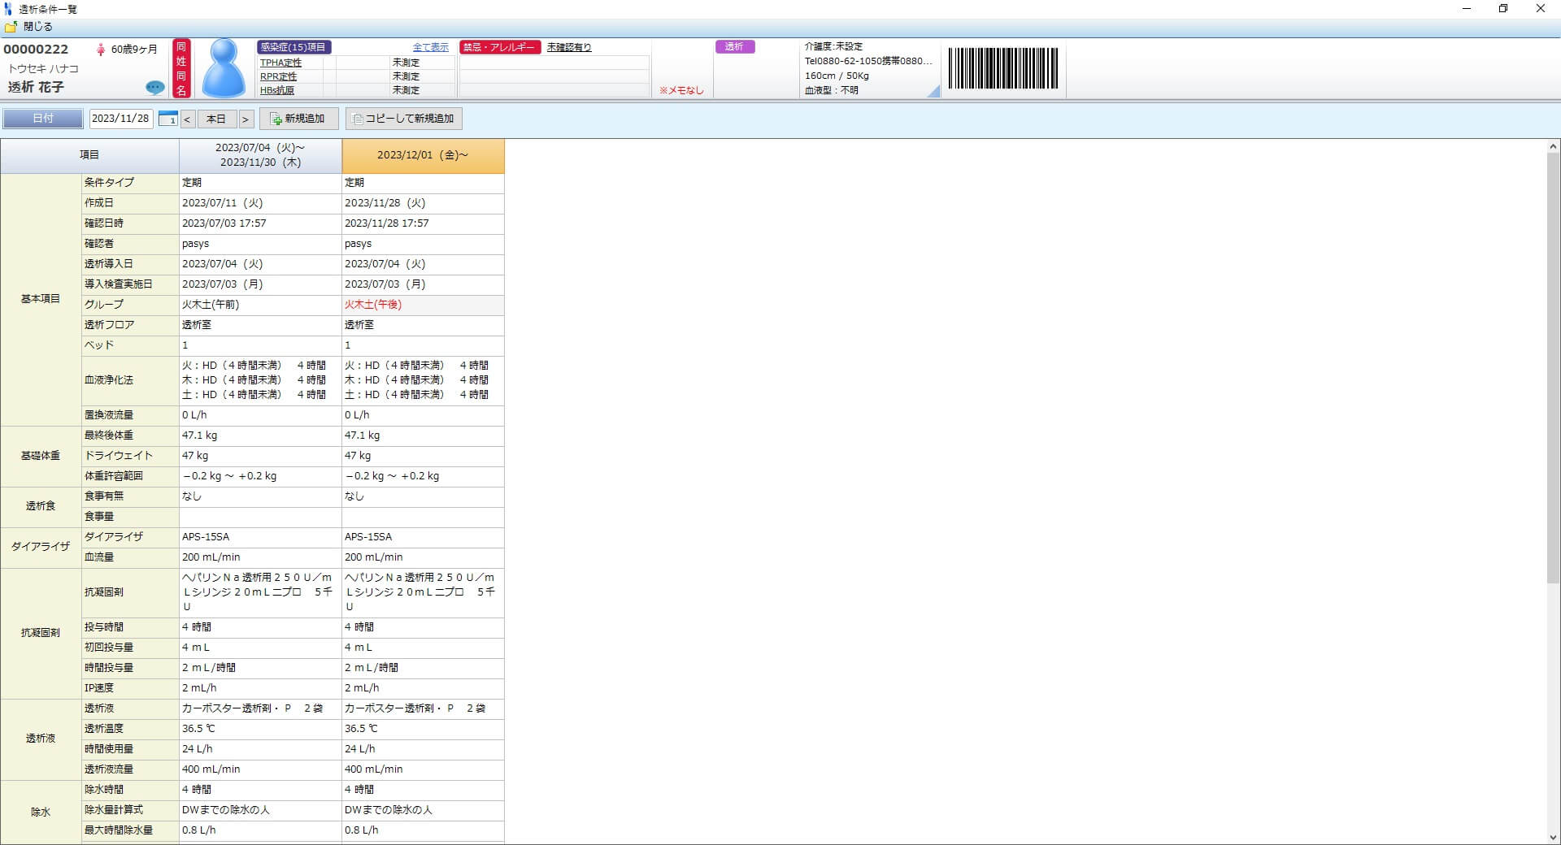Jump to today with 本日 button
Image resolution: width=1561 pixels, height=845 pixels.
(216, 119)
